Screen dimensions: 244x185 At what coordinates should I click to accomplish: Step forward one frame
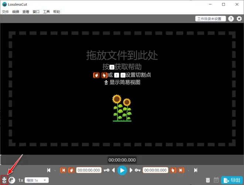click(x=131, y=170)
